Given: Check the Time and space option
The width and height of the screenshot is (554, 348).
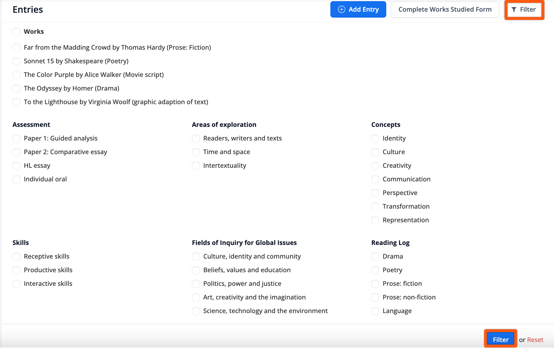Looking at the screenshot, I should click(x=196, y=152).
